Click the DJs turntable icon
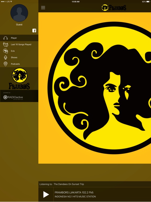The image size is (151, 202). pyautogui.click(x=6, y=51)
